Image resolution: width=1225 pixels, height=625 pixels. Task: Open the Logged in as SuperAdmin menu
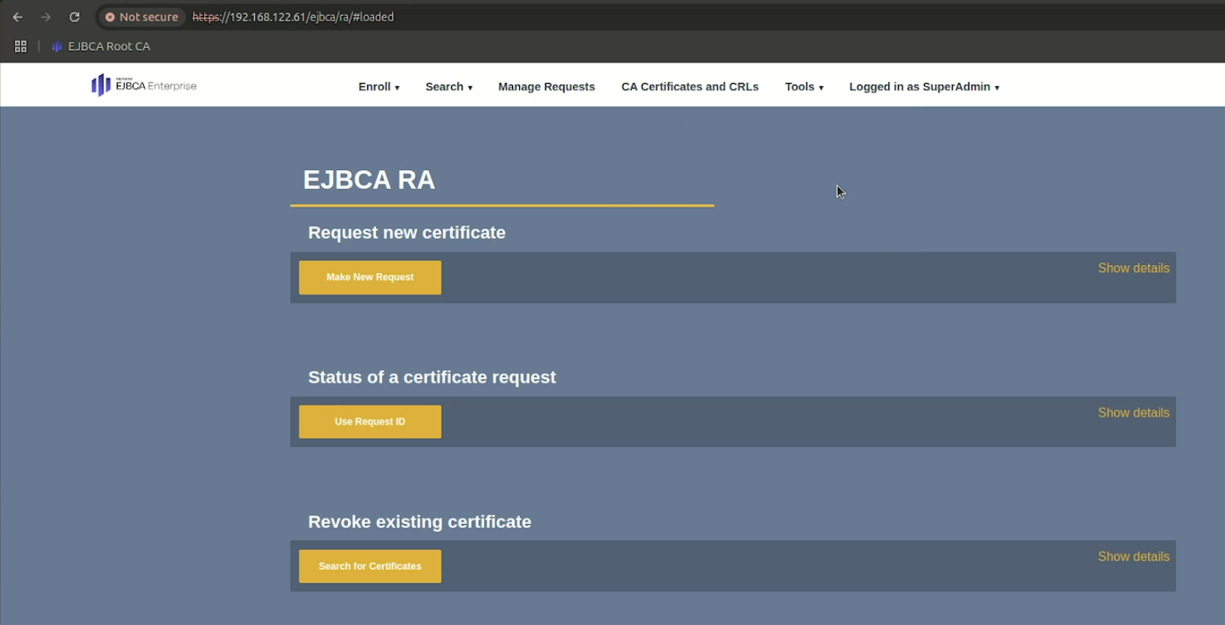click(x=924, y=87)
